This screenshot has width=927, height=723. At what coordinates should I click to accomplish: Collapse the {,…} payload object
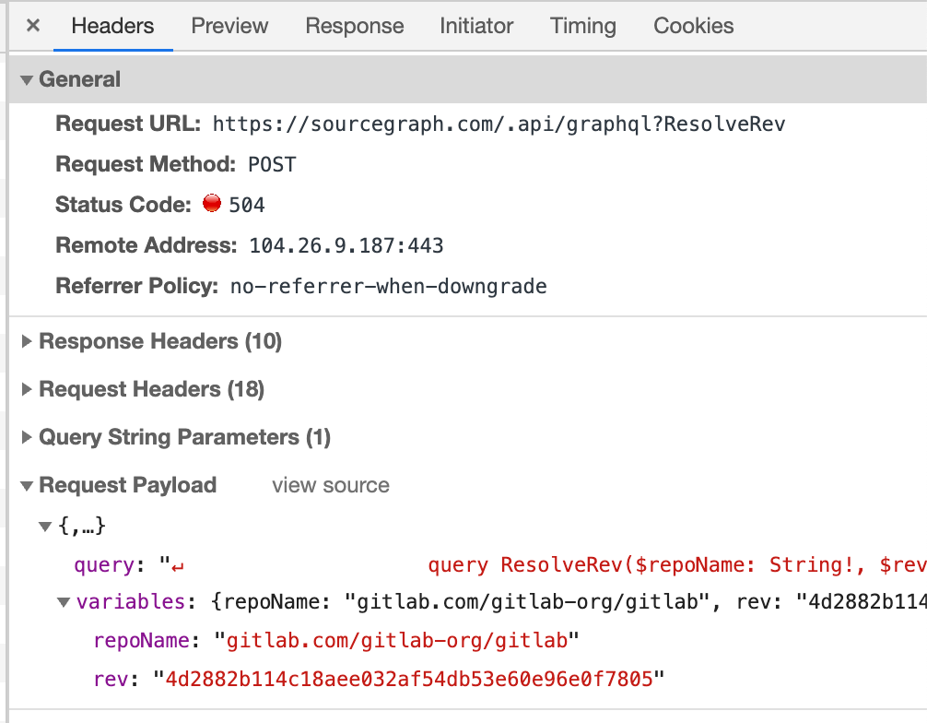pyautogui.click(x=45, y=526)
